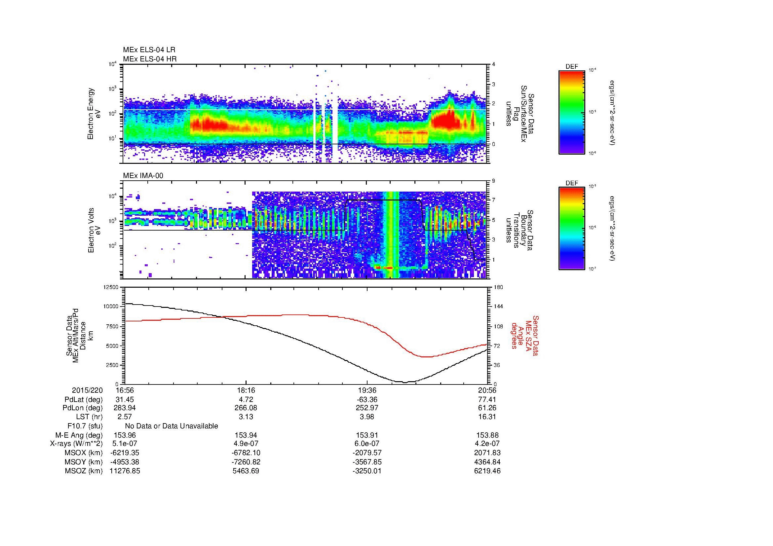Click the date label '2015/220'
Screen dimensions: 773x546
(x=87, y=390)
